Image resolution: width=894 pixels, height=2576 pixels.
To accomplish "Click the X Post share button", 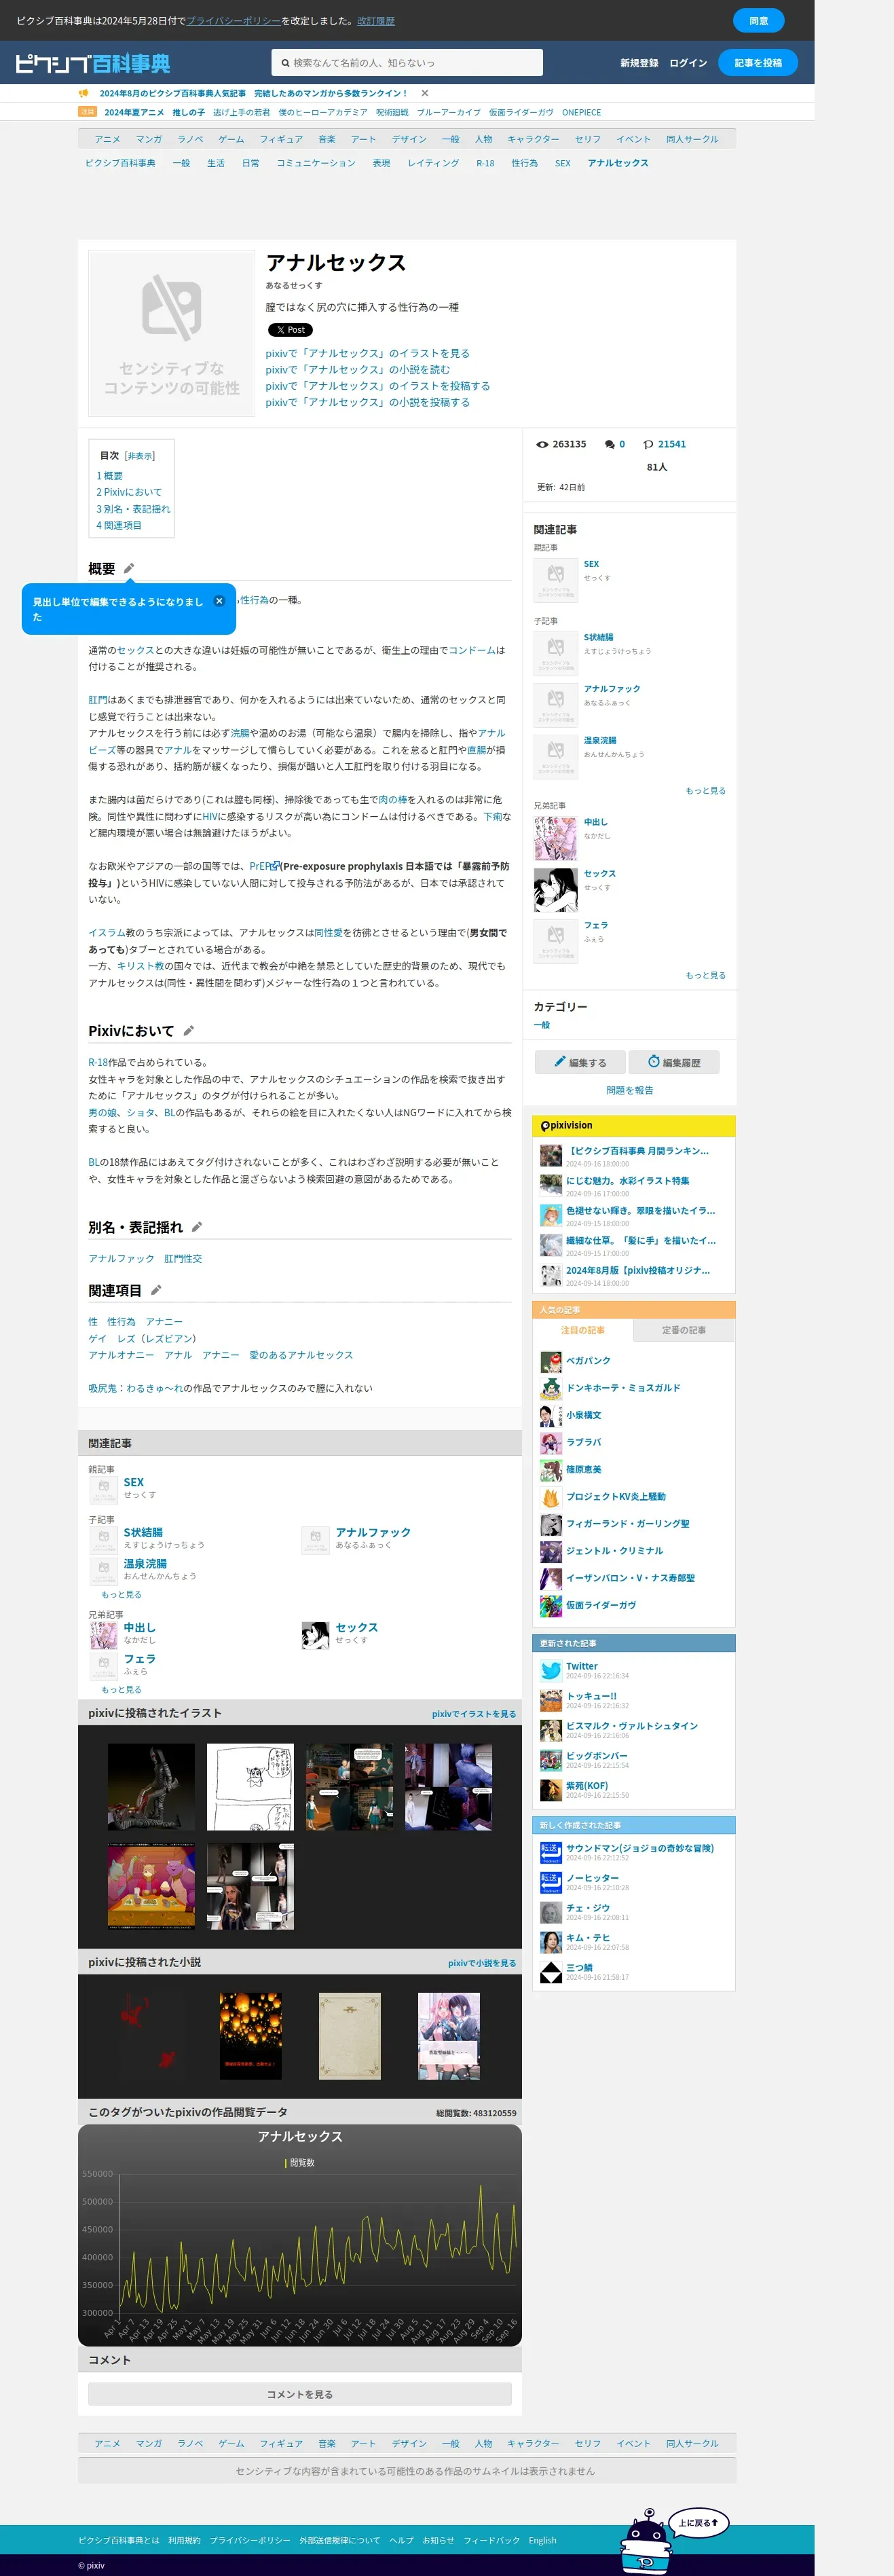I will click(290, 330).
